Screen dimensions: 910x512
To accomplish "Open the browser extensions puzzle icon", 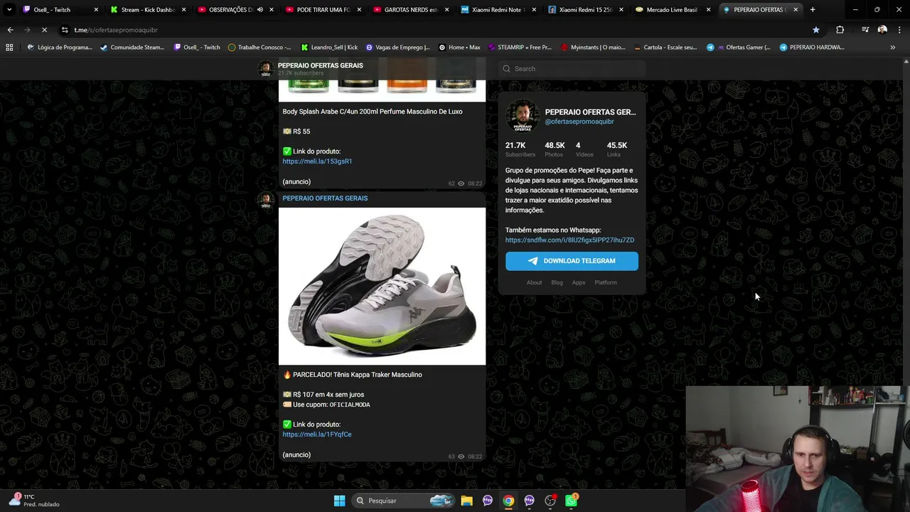I will (840, 30).
